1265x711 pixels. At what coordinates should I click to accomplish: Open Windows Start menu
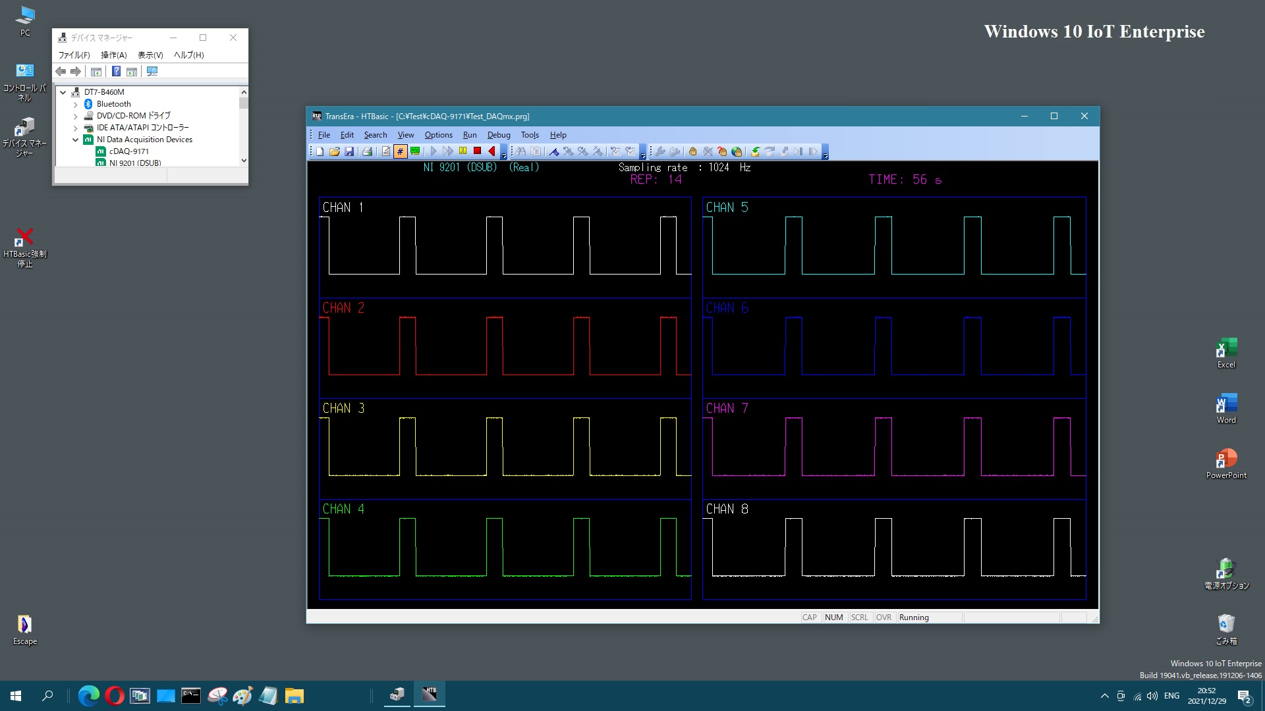click(16, 696)
